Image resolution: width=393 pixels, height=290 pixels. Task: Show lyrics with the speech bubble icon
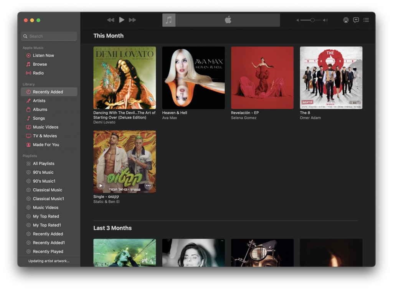tap(356, 20)
